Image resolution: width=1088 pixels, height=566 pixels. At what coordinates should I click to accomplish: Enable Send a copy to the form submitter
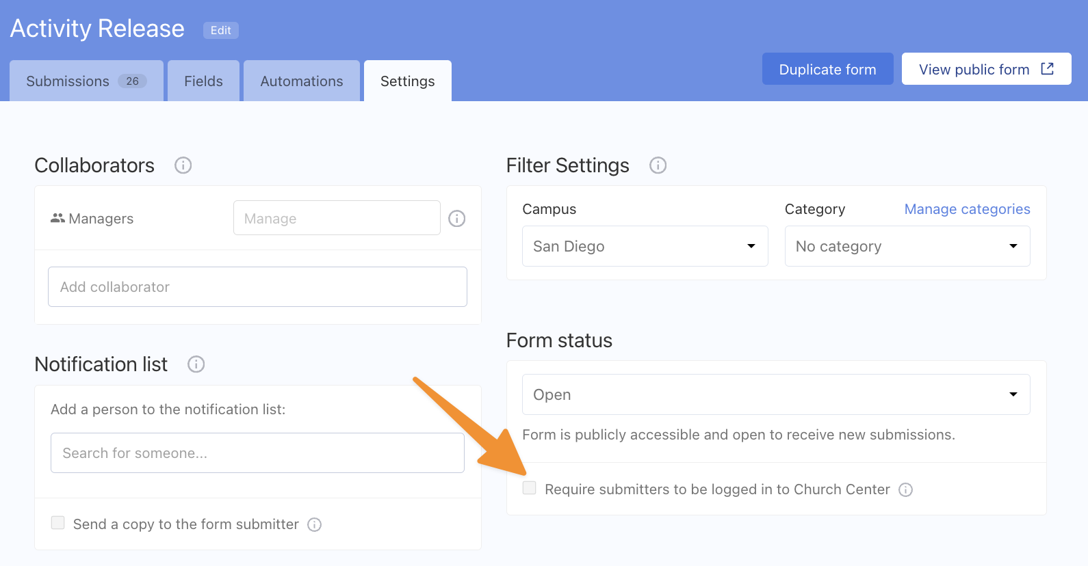[x=58, y=523]
